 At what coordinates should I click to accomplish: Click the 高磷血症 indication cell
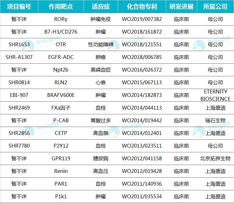pos(101,70)
